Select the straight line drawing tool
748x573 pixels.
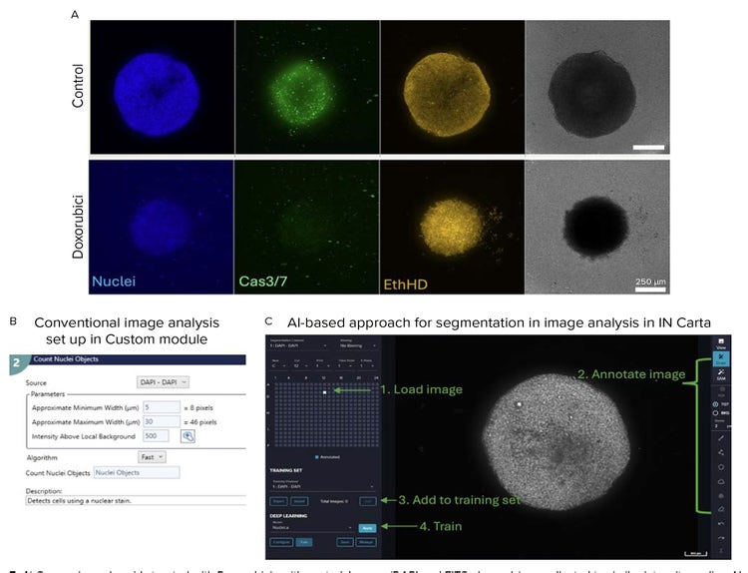[721, 437]
